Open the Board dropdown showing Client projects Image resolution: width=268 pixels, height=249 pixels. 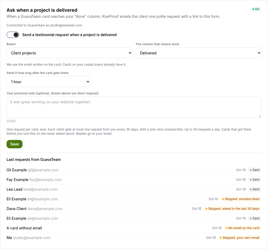point(69,53)
